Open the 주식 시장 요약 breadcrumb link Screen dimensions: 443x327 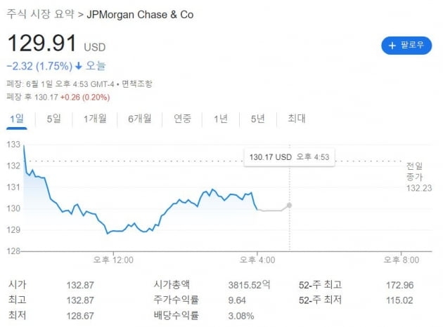tap(40, 14)
